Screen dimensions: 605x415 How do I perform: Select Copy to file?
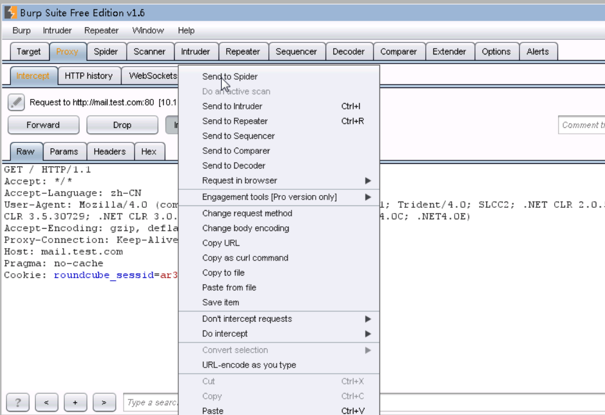tap(279, 273)
